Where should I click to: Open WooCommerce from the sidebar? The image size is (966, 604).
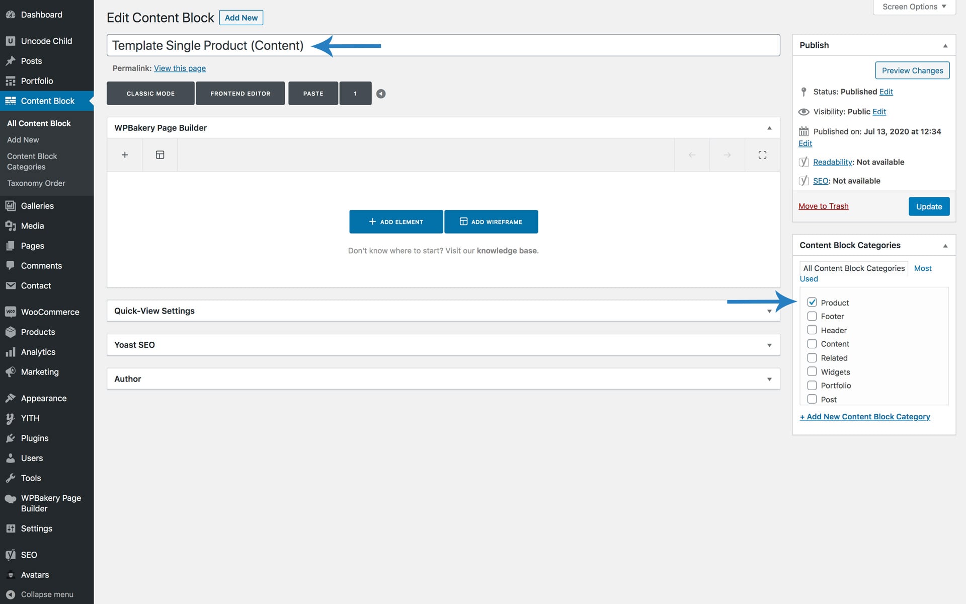tap(50, 312)
